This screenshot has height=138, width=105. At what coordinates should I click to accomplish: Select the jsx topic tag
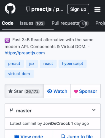[x=32, y=64]
